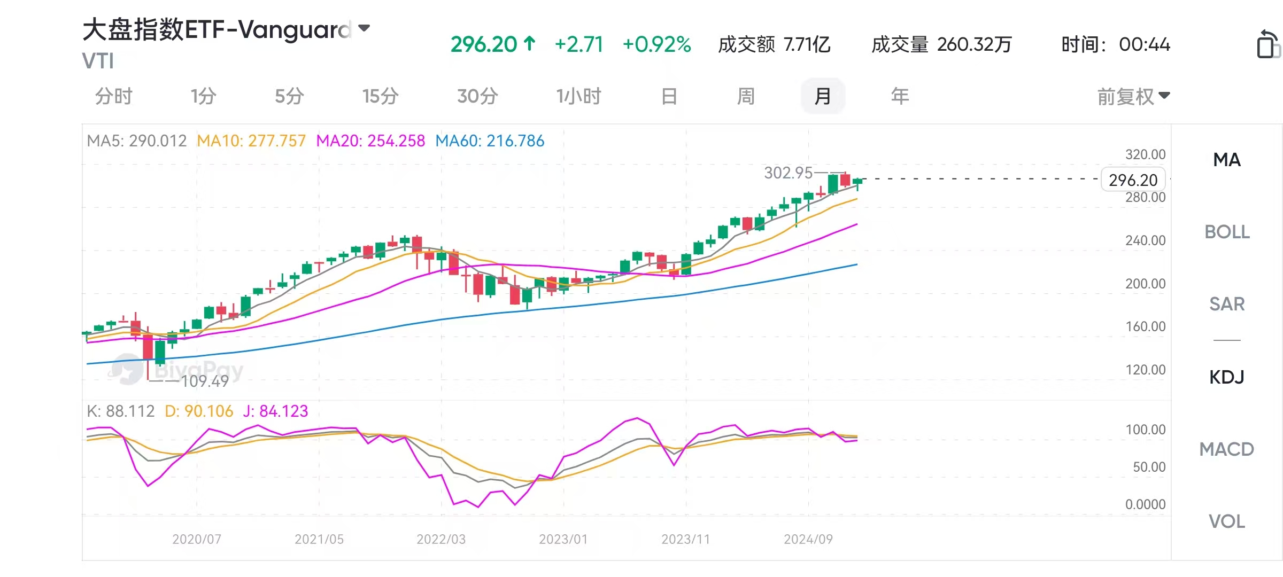Click the 2023/01 date marker on axis
The height and width of the screenshot is (577, 1283).
click(563, 539)
